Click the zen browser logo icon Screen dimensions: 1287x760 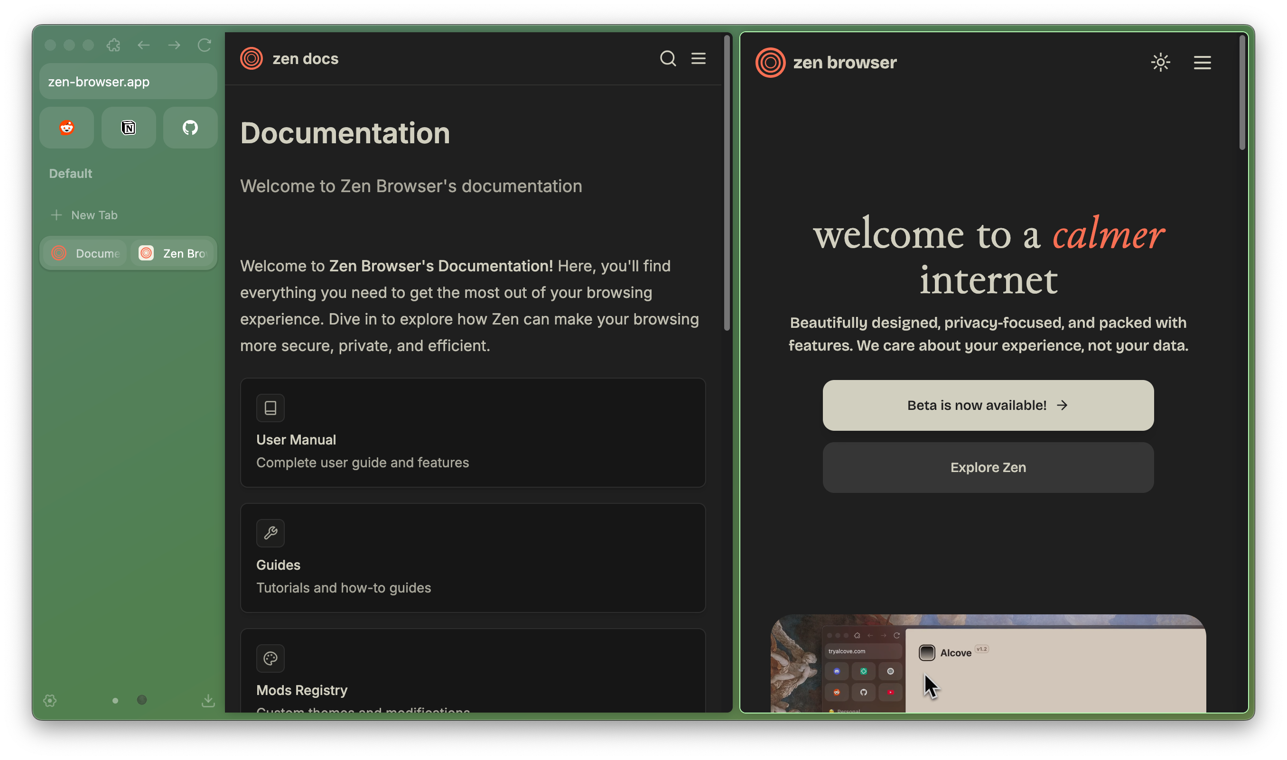pyautogui.click(x=770, y=63)
